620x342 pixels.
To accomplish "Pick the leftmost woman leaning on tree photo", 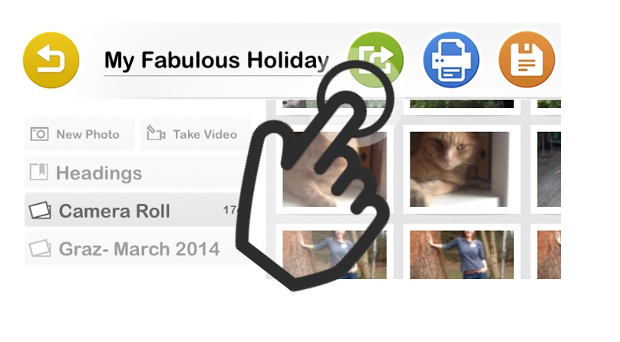I will click(x=335, y=255).
